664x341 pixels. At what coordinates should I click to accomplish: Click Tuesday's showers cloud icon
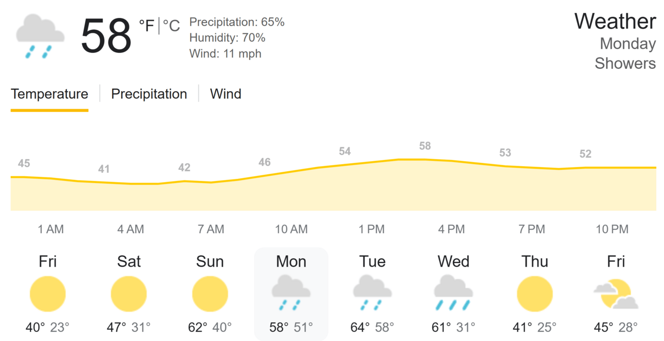pyautogui.click(x=372, y=293)
